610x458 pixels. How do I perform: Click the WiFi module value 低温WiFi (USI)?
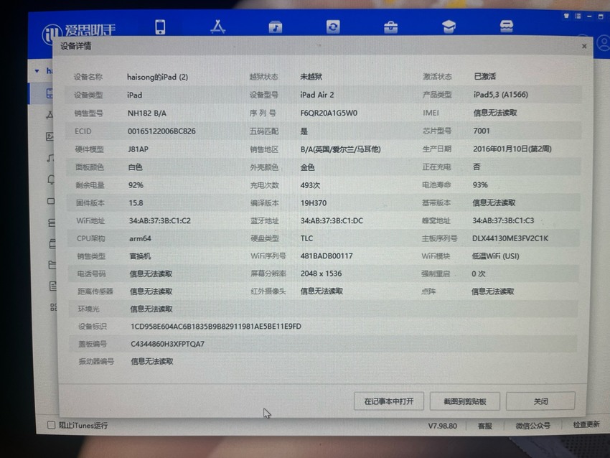496,256
